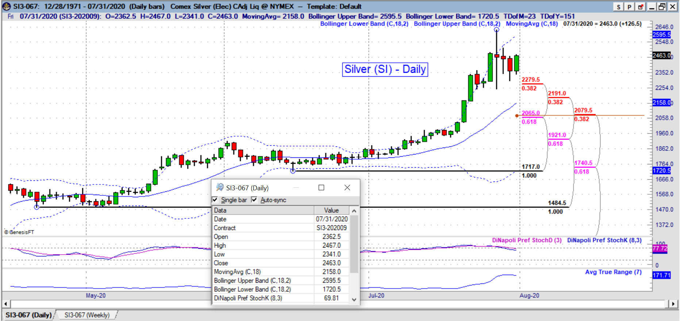Maximize the SI3-067 (Daily) data window

(321, 187)
